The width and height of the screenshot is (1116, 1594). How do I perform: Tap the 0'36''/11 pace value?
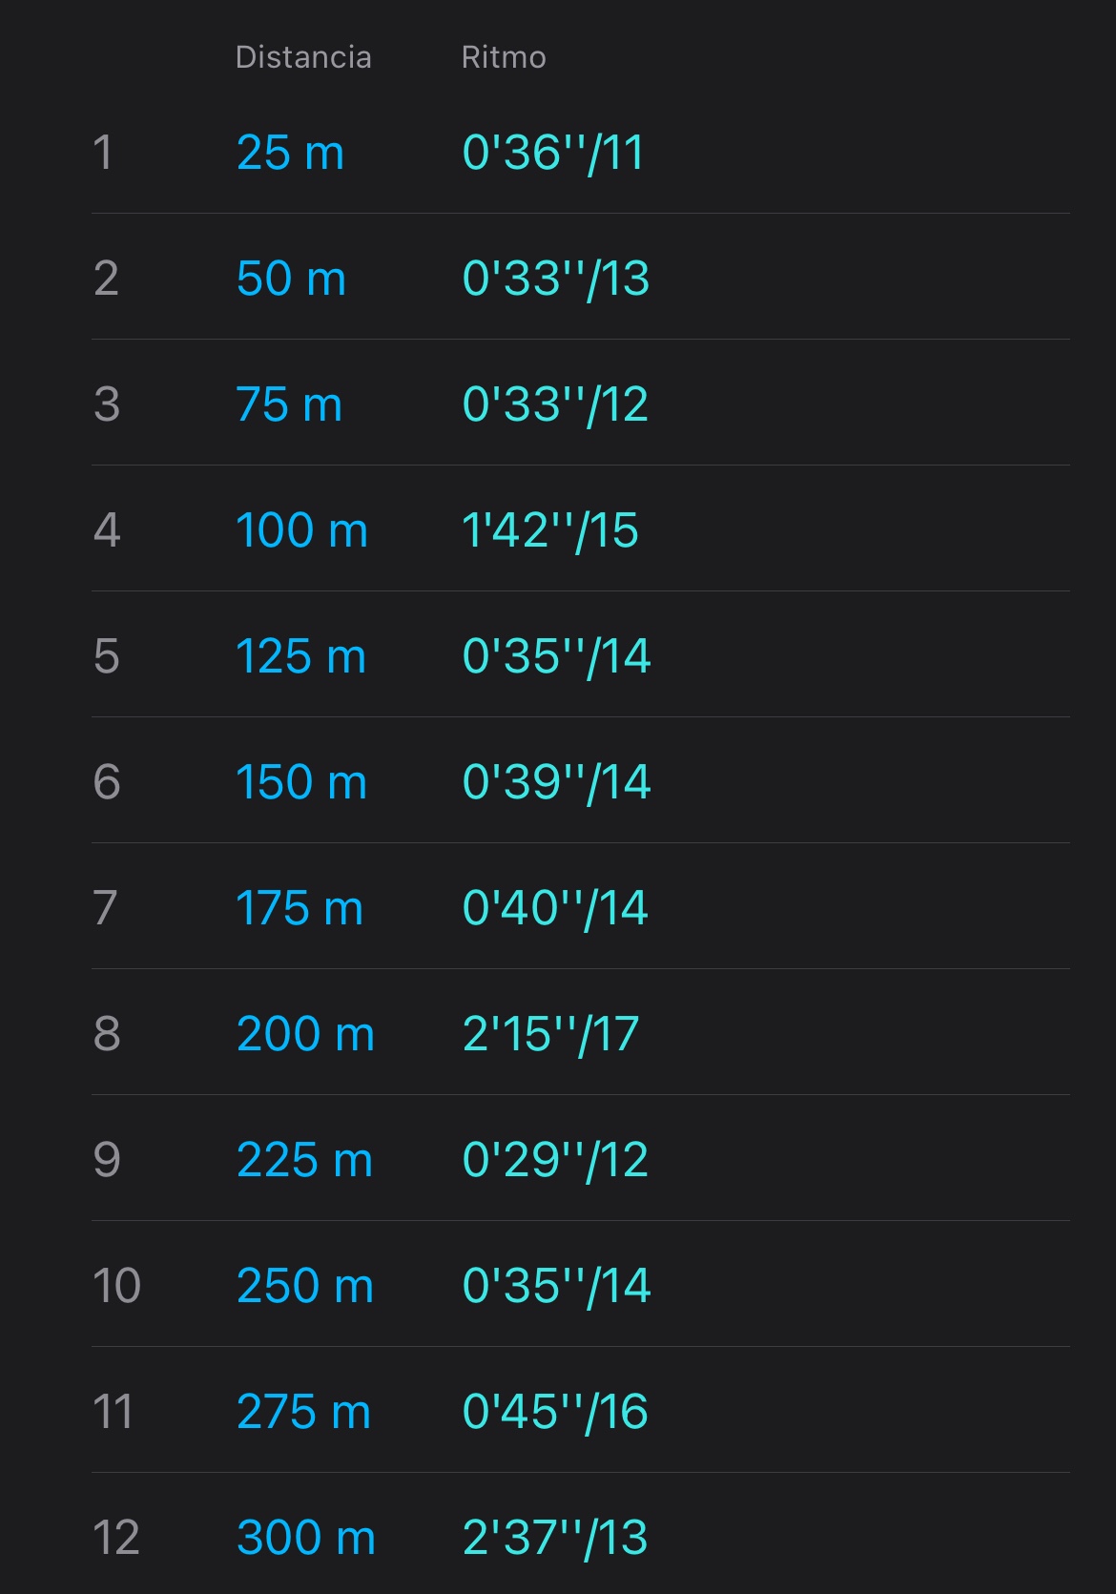553,153
